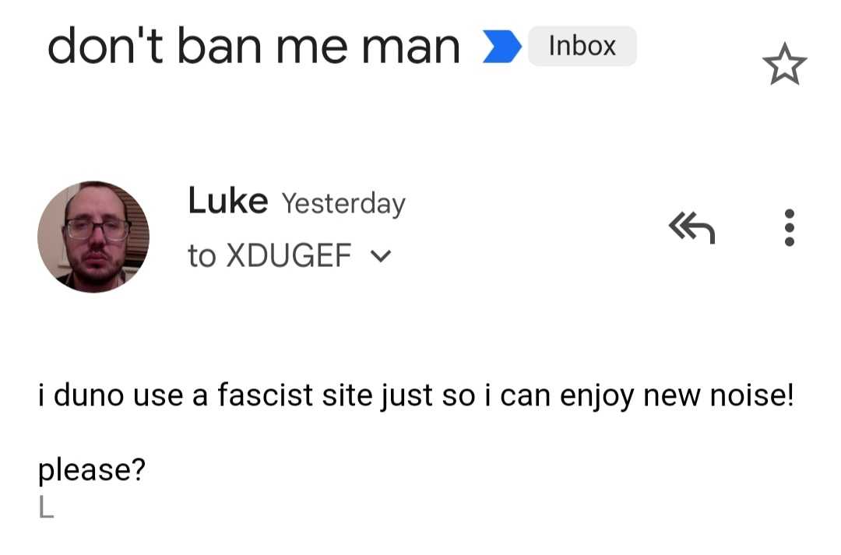Star the 'don't ban me man' email

pos(784,65)
